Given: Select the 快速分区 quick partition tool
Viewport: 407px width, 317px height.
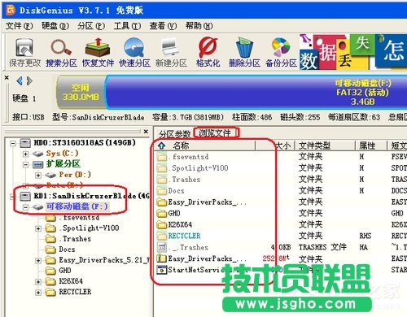Looking at the screenshot, I should point(134,52).
